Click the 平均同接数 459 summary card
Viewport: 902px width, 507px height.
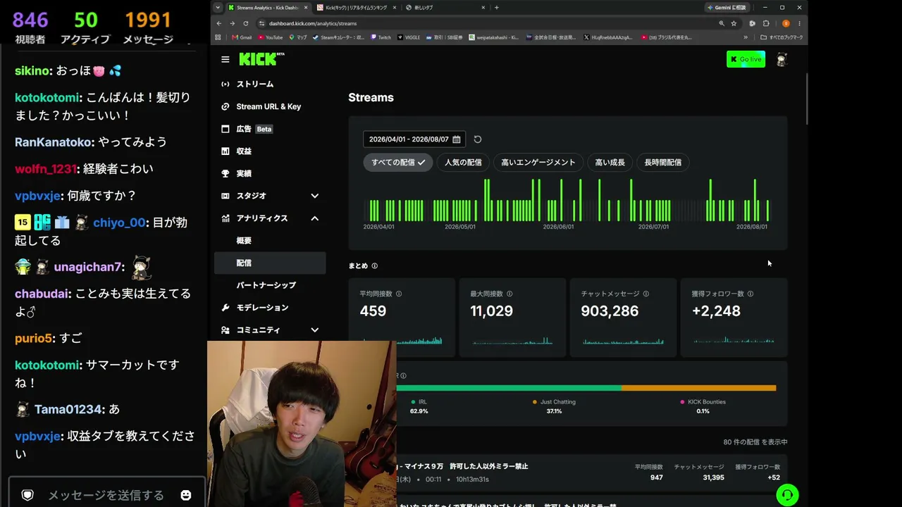pos(402,317)
